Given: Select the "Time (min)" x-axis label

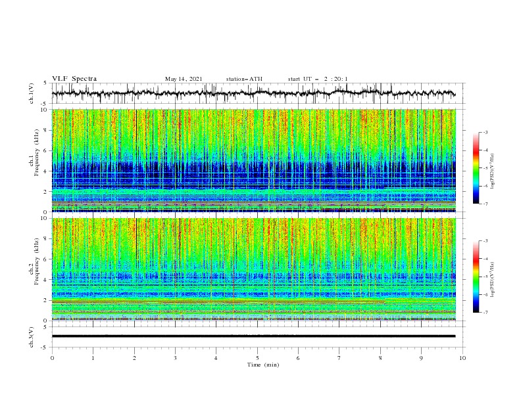Looking at the screenshot, I should pyautogui.click(x=263, y=365).
